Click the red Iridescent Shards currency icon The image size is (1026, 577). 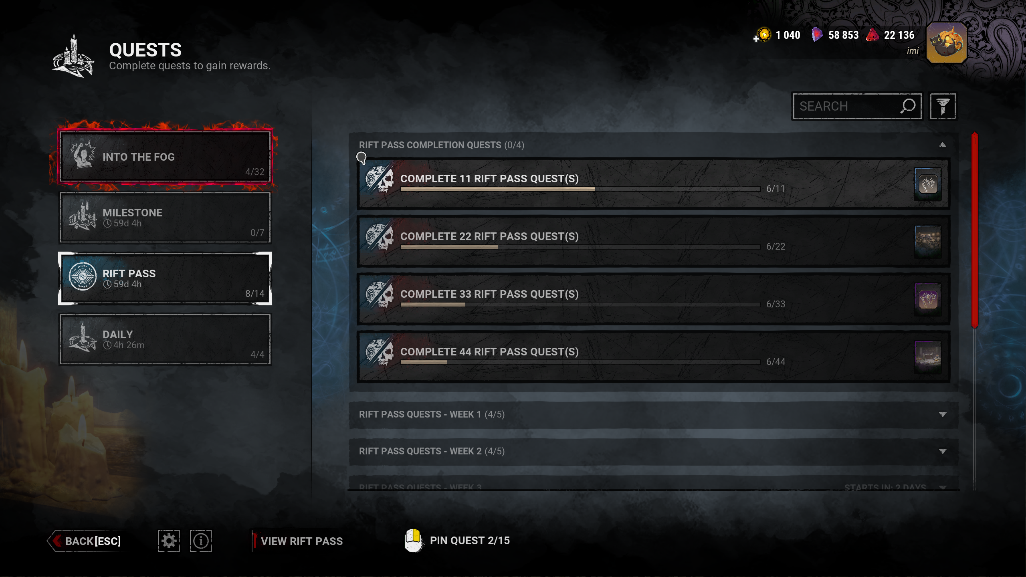[x=872, y=35]
